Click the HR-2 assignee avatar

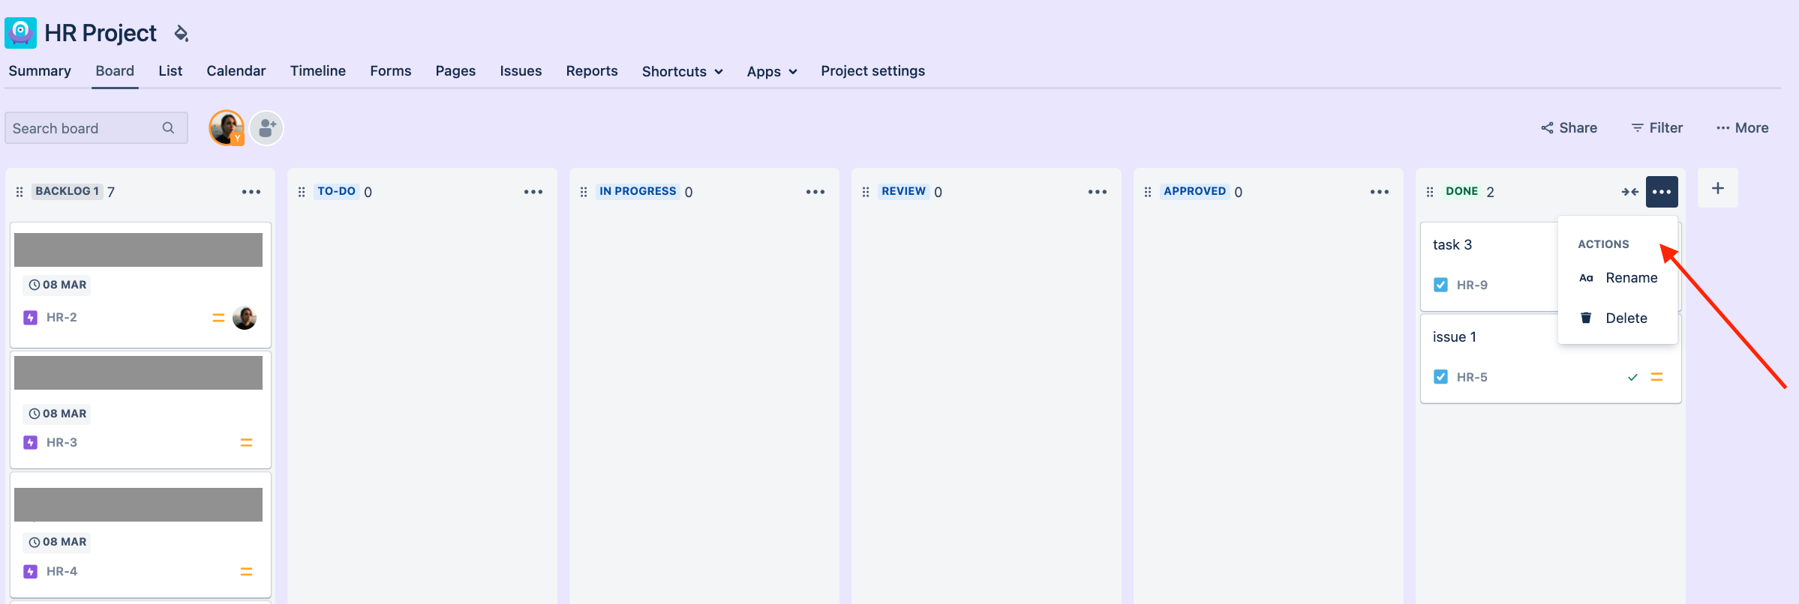pos(245,318)
